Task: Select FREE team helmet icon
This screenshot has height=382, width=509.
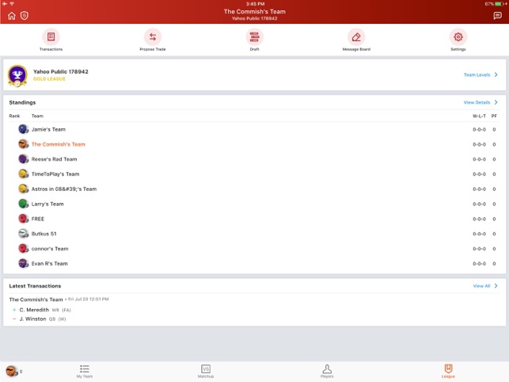Action: tap(24, 219)
